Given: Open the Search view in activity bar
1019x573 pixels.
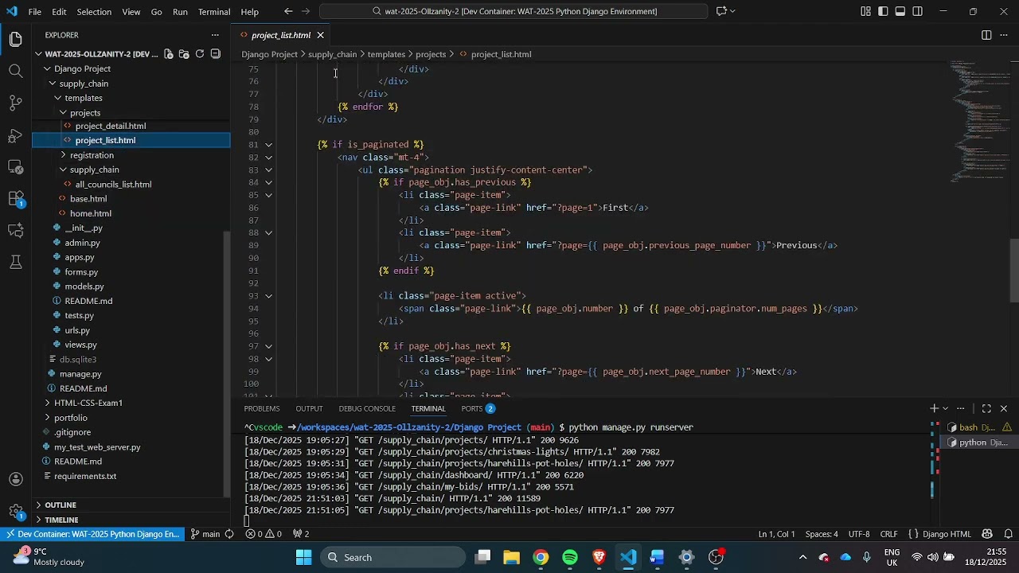Looking at the screenshot, I should [16, 71].
